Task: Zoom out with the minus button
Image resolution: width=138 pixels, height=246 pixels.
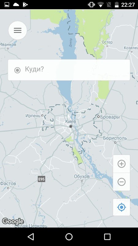Action: click(x=121, y=182)
